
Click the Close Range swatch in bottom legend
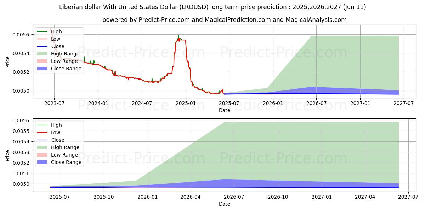tap(42, 162)
